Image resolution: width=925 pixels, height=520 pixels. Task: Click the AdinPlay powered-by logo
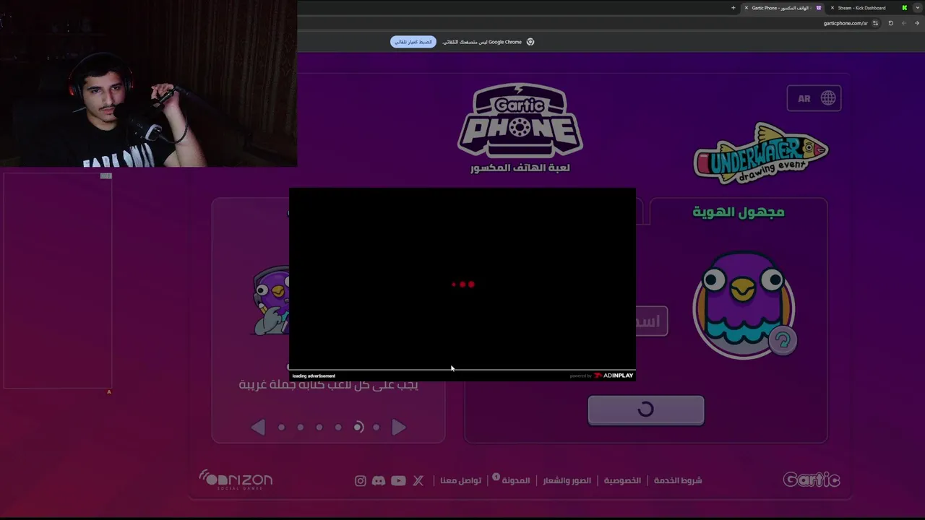[x=614, y=376]
